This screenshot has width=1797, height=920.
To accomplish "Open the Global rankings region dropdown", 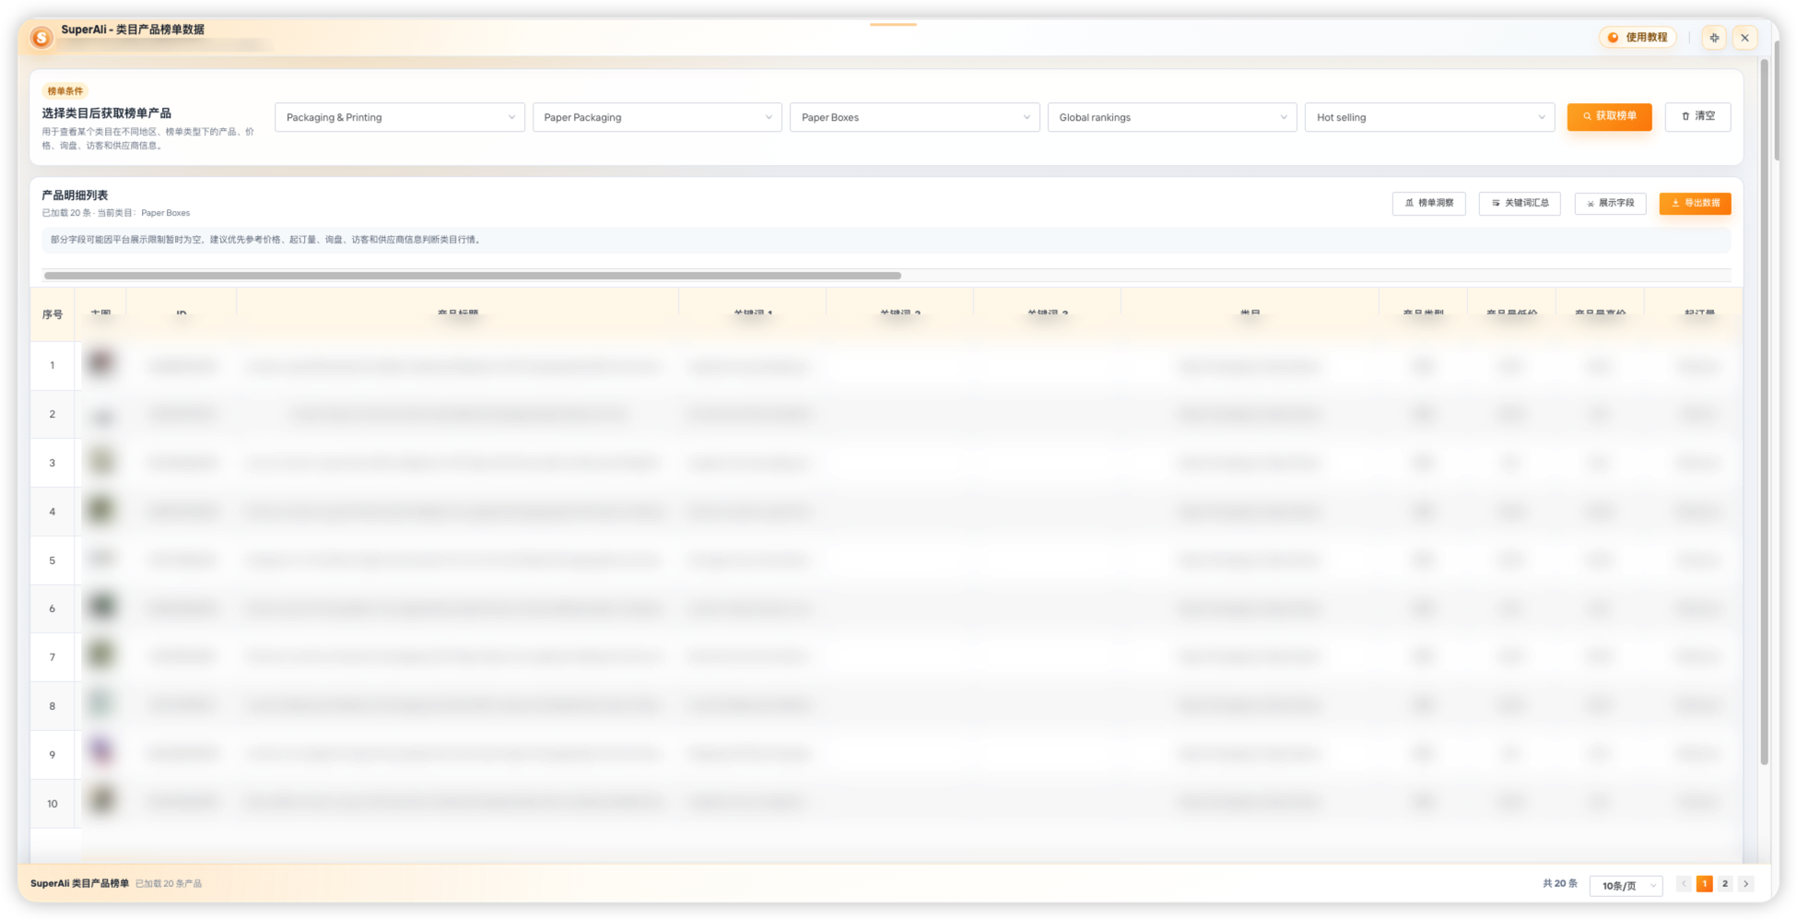I will pos(1172,117).
